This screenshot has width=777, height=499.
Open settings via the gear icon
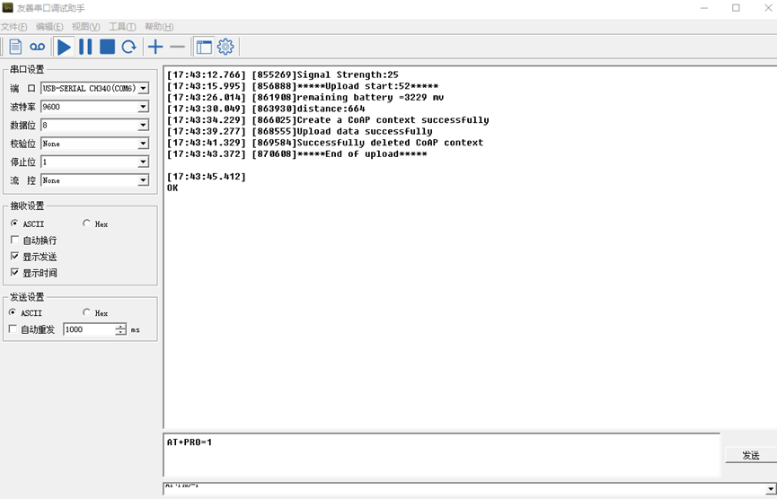coord(225,47)
